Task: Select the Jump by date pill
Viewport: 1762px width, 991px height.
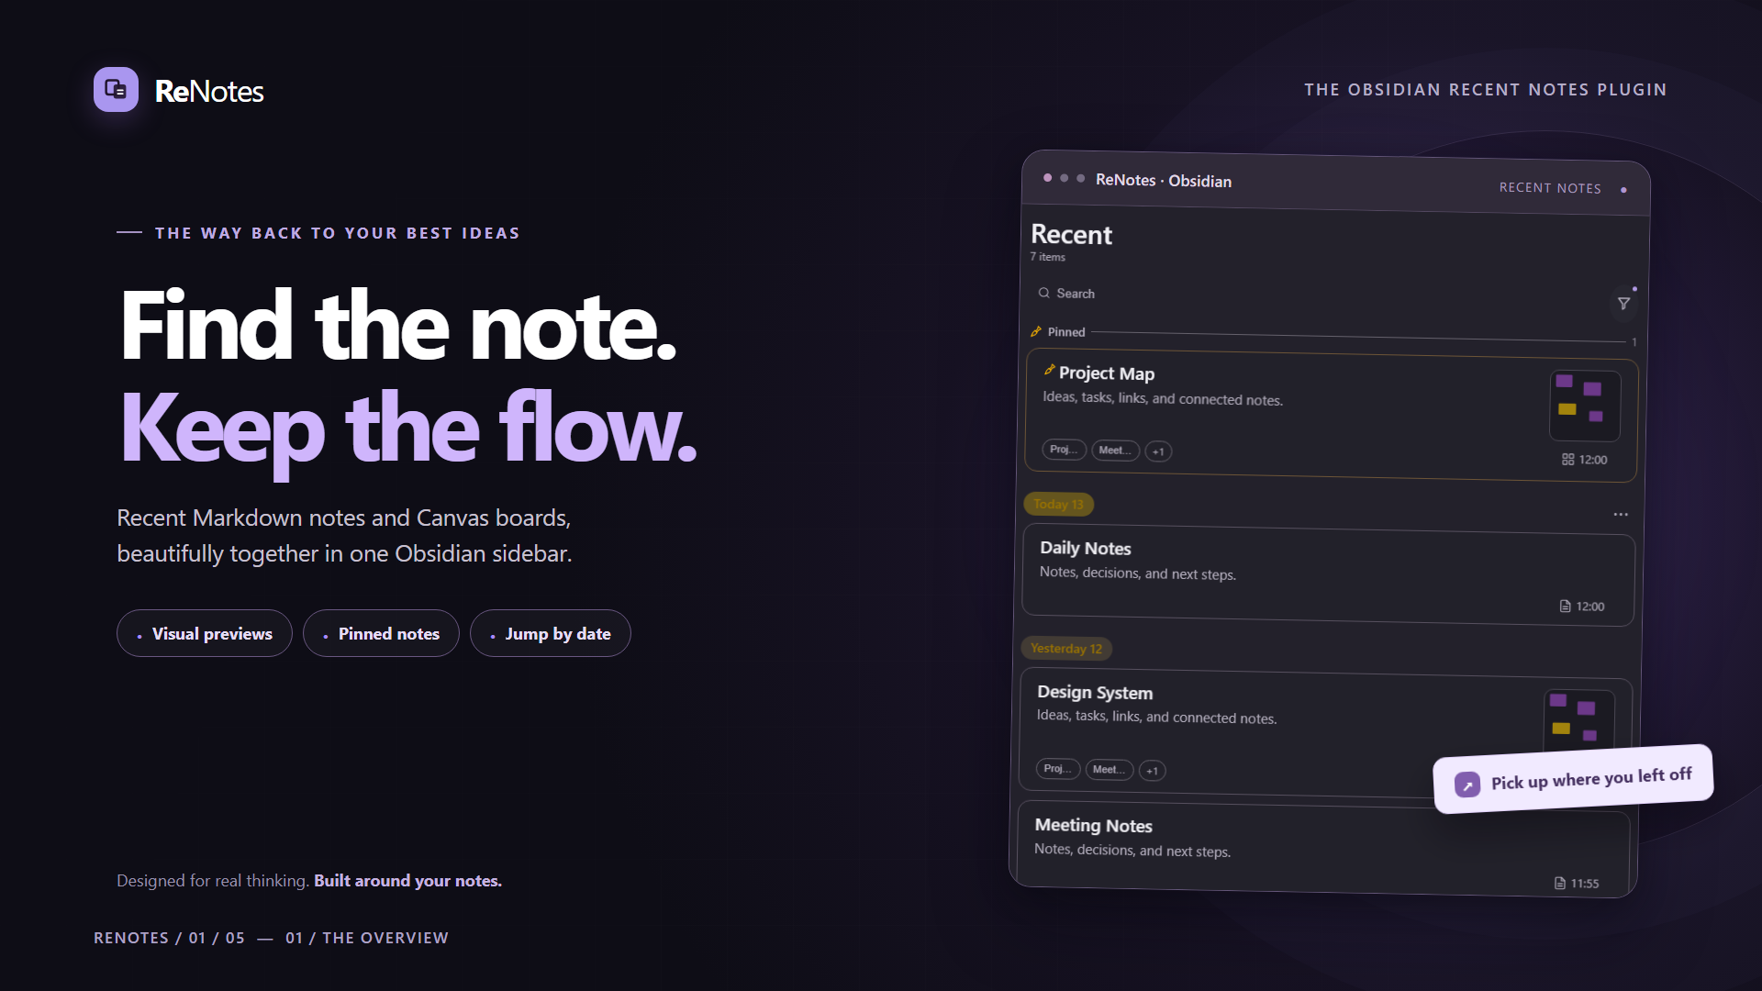Action: pyautogui.click(x=551, y=633)
